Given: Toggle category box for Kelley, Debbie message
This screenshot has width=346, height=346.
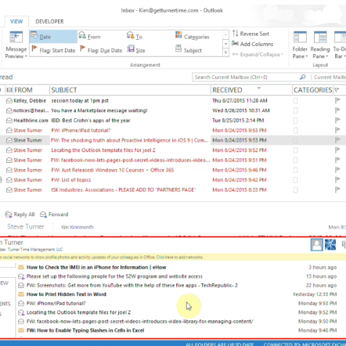Looking at the screenshot, I should [x=295, y=101].
